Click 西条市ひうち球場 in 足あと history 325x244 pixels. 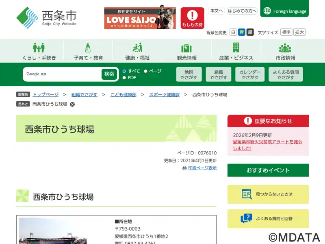coord(50,104)
